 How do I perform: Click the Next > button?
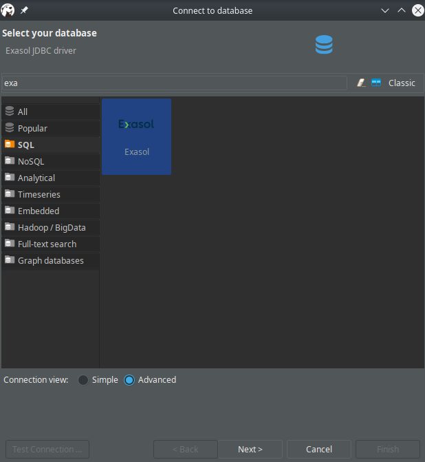point(250,449)
